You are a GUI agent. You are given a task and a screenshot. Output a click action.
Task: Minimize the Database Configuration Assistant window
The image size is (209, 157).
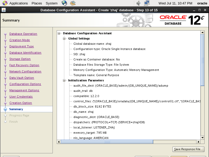coord(194,10)
